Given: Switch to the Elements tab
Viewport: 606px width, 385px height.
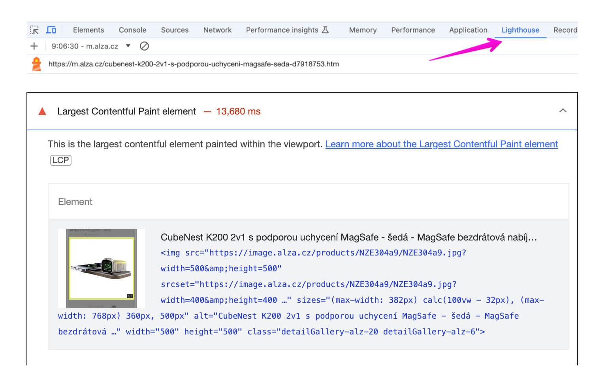Looking at the screenshot, I should (88, 30).
